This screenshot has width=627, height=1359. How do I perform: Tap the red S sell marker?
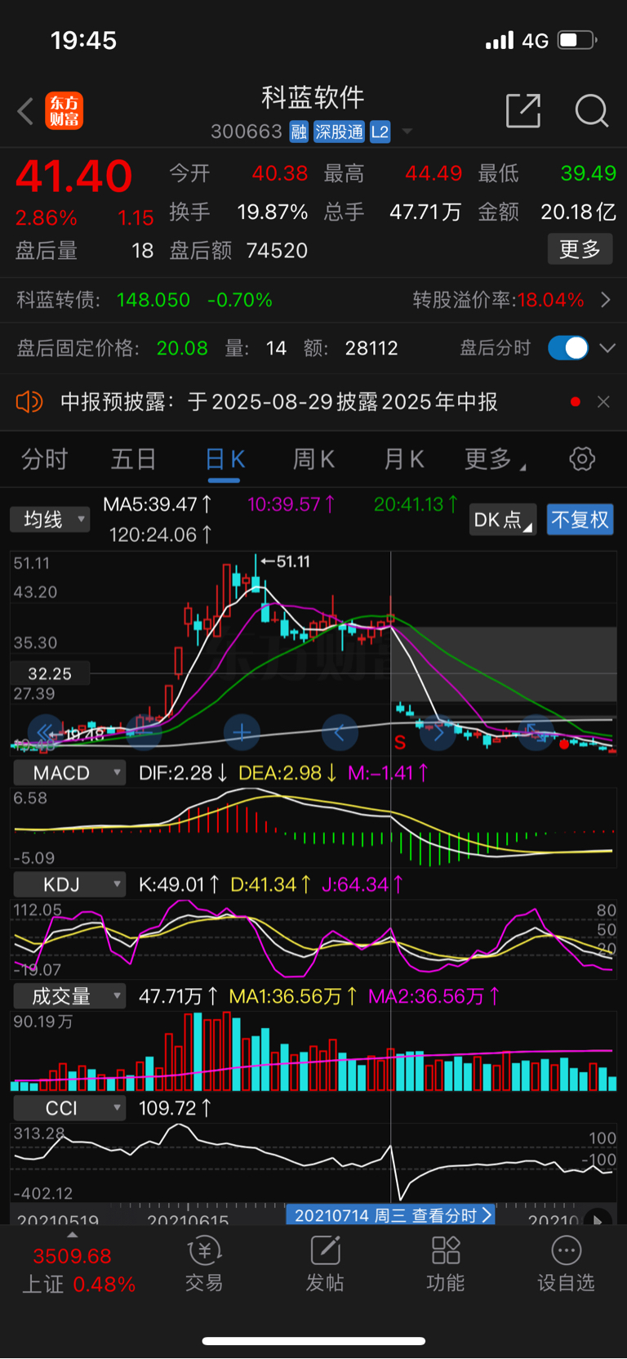click(400, 742)
